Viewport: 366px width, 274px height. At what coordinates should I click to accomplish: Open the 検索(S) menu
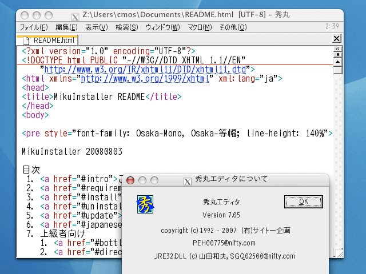click(x=127, y=27)
